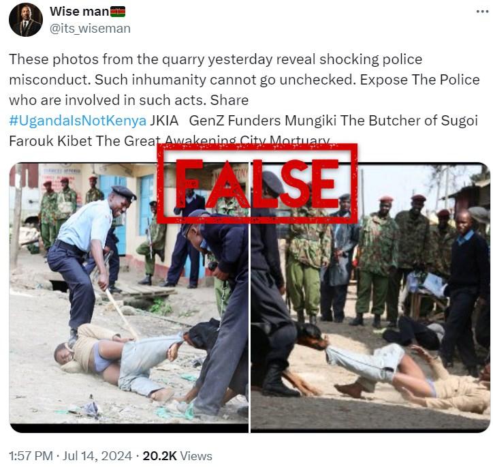Click the 1:57 PM timestamp

point(31,456)
